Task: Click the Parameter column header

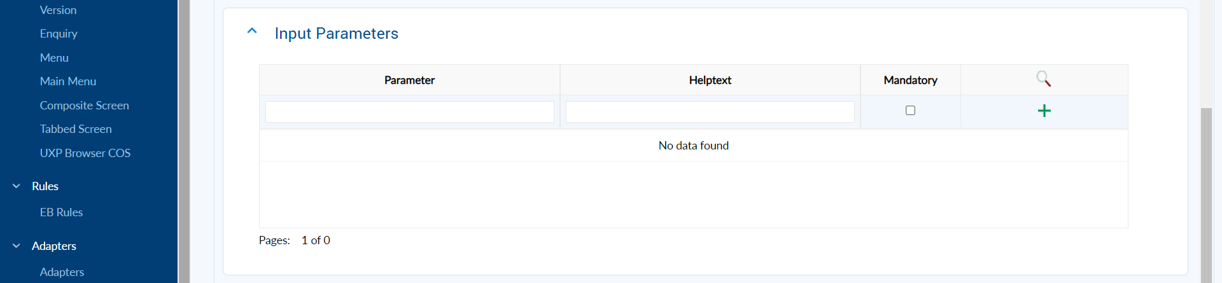Action: click(409, 80)
